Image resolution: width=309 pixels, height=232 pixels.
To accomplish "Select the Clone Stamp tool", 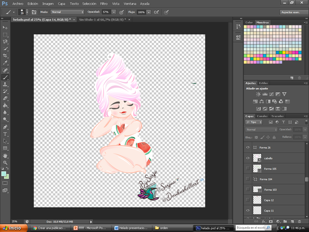I will (5, 84).
